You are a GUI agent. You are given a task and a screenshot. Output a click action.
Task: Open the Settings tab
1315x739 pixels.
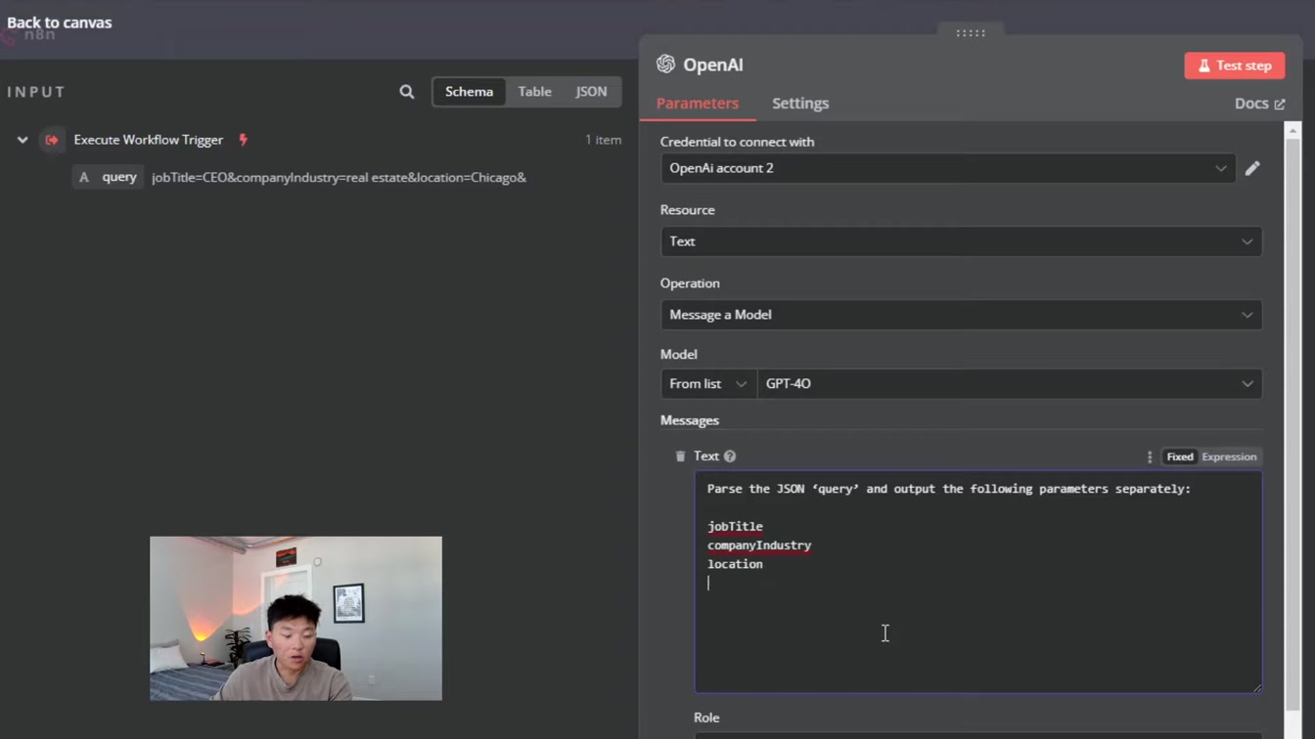tap(800, 104)
